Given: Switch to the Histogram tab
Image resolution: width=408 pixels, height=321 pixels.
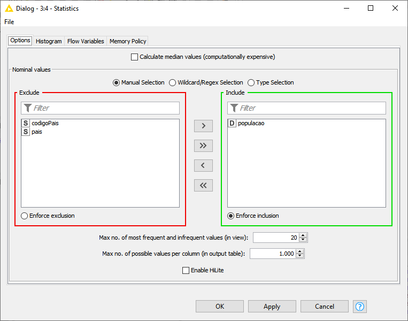Looking at the screenshot, I should coord(49,41).
